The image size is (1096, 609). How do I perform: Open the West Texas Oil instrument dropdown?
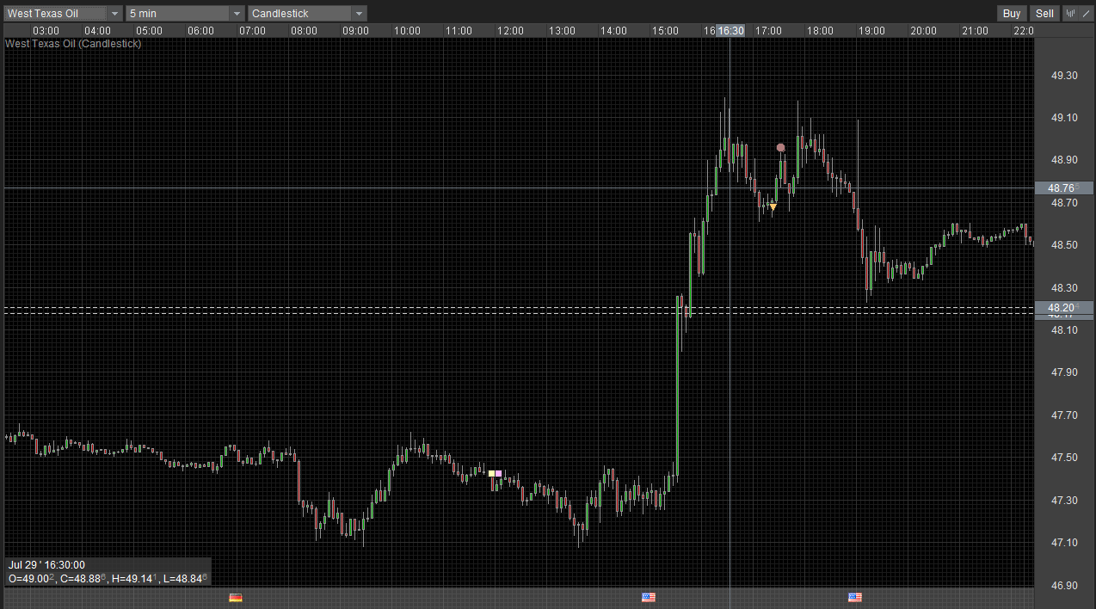pyautogui.click(x=63, y=13)
